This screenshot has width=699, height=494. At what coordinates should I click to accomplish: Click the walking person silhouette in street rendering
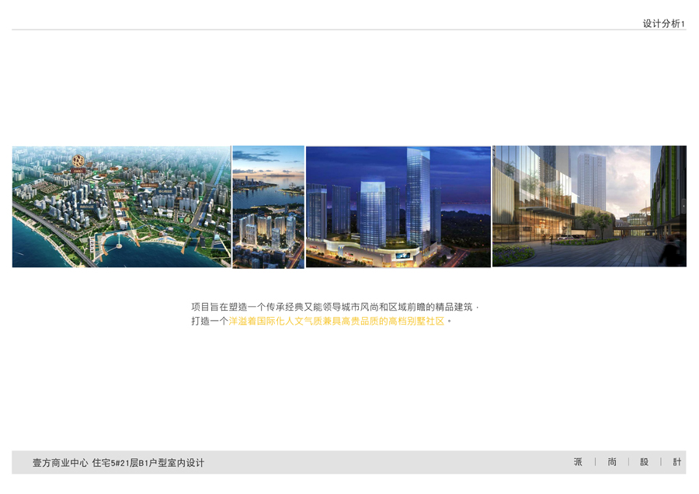pos(669,250)
